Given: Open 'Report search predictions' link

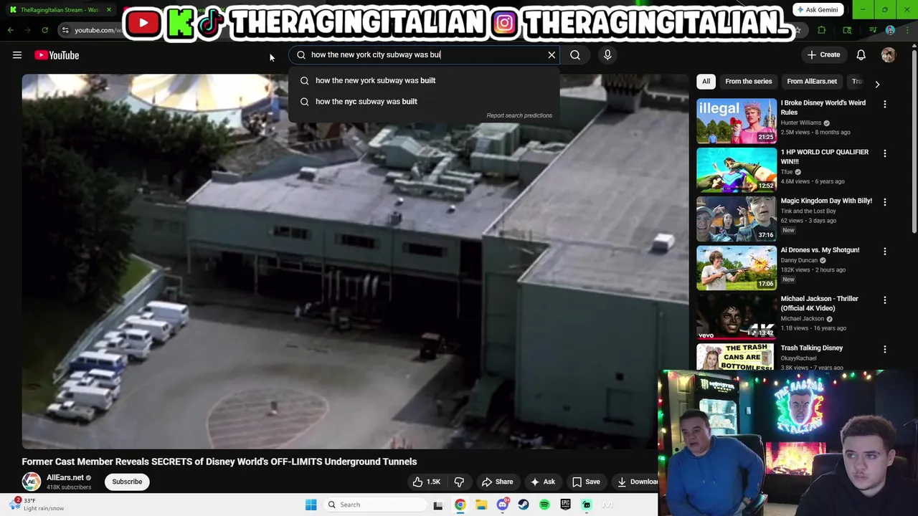Looking at the screenshot, I should (x=519, y=115).
